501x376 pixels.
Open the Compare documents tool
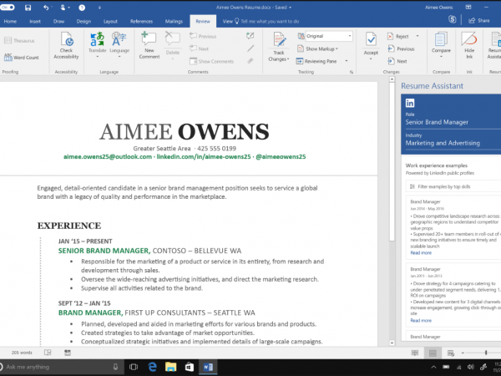click(x=441, y=44)
